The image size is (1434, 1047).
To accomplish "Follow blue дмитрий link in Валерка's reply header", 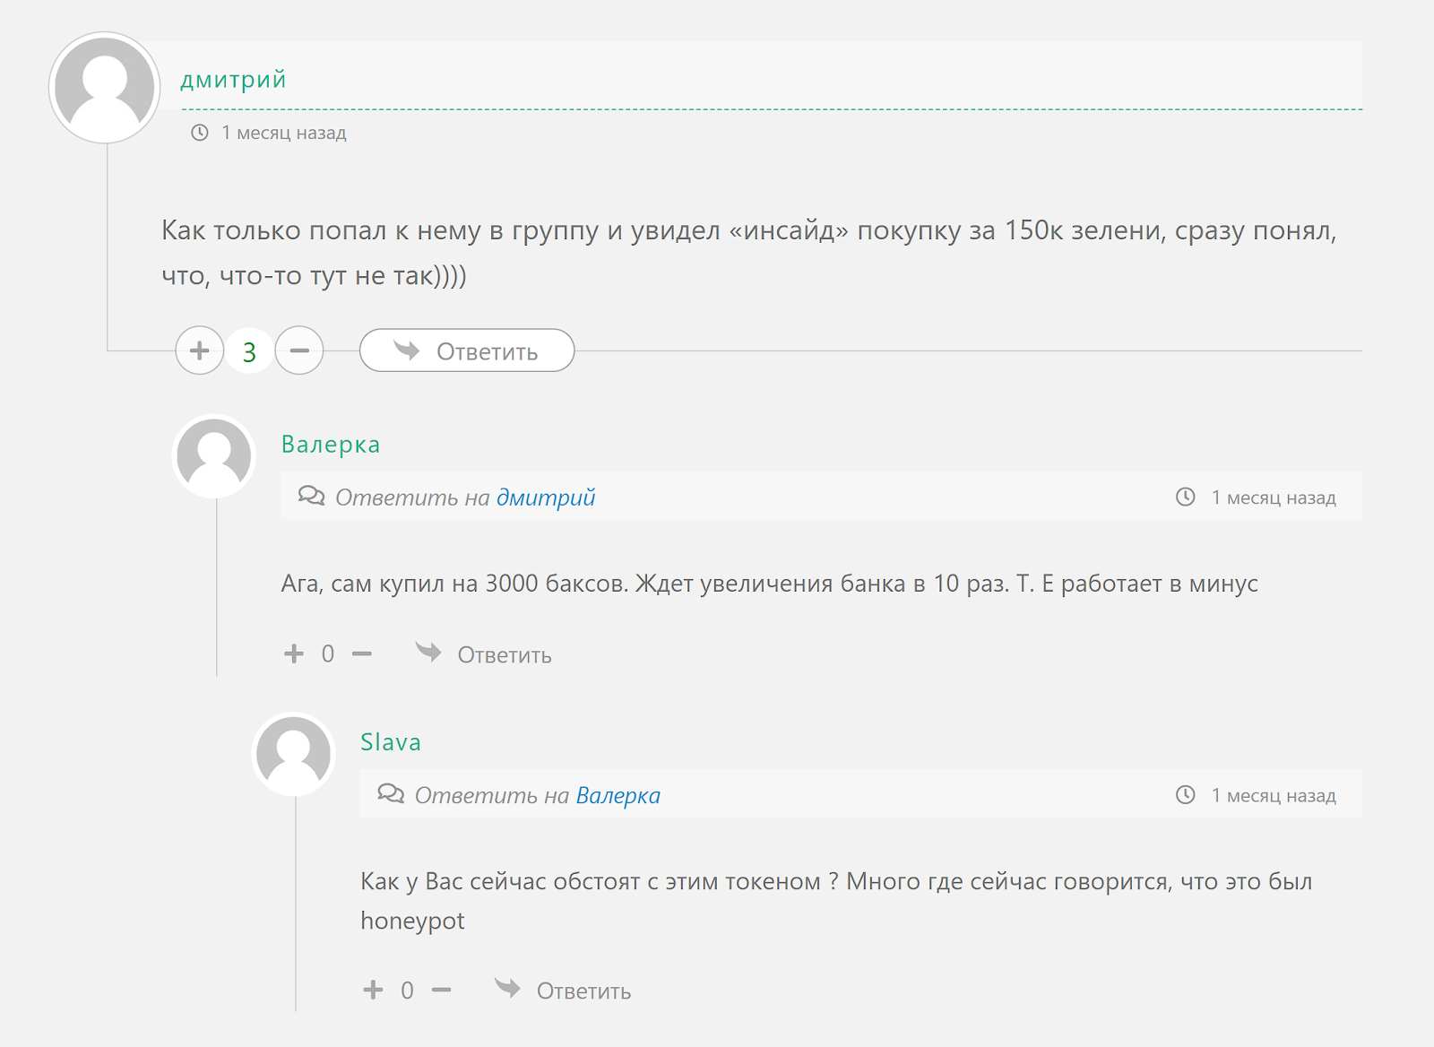I will pyautogui.click(x=546, y=498).
